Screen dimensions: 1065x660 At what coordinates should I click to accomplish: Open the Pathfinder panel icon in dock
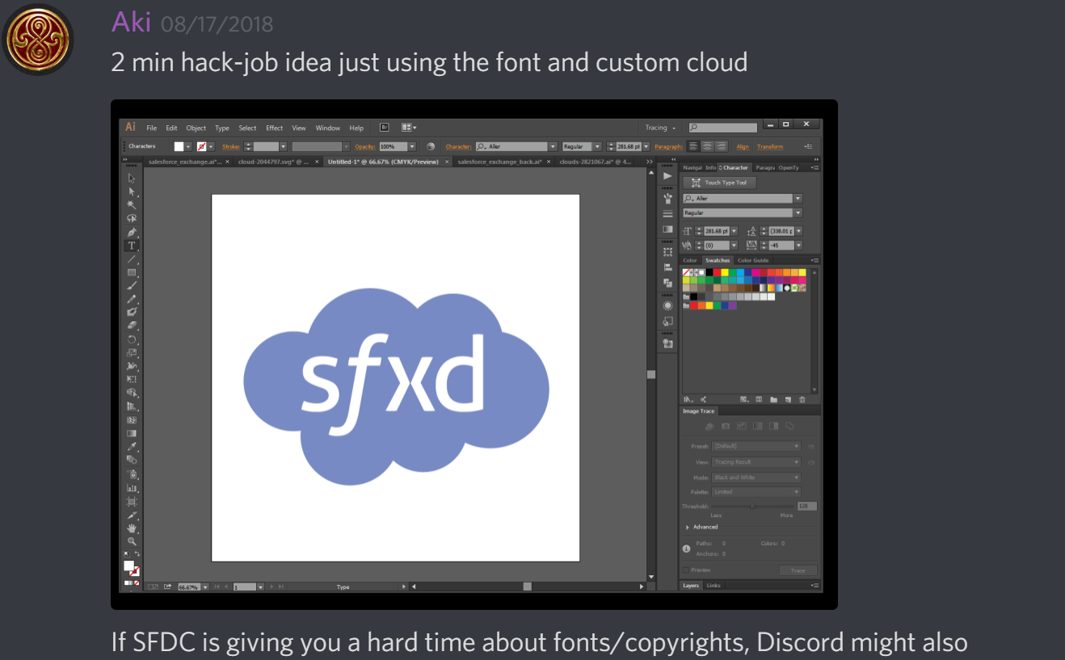tap(667, 283)
